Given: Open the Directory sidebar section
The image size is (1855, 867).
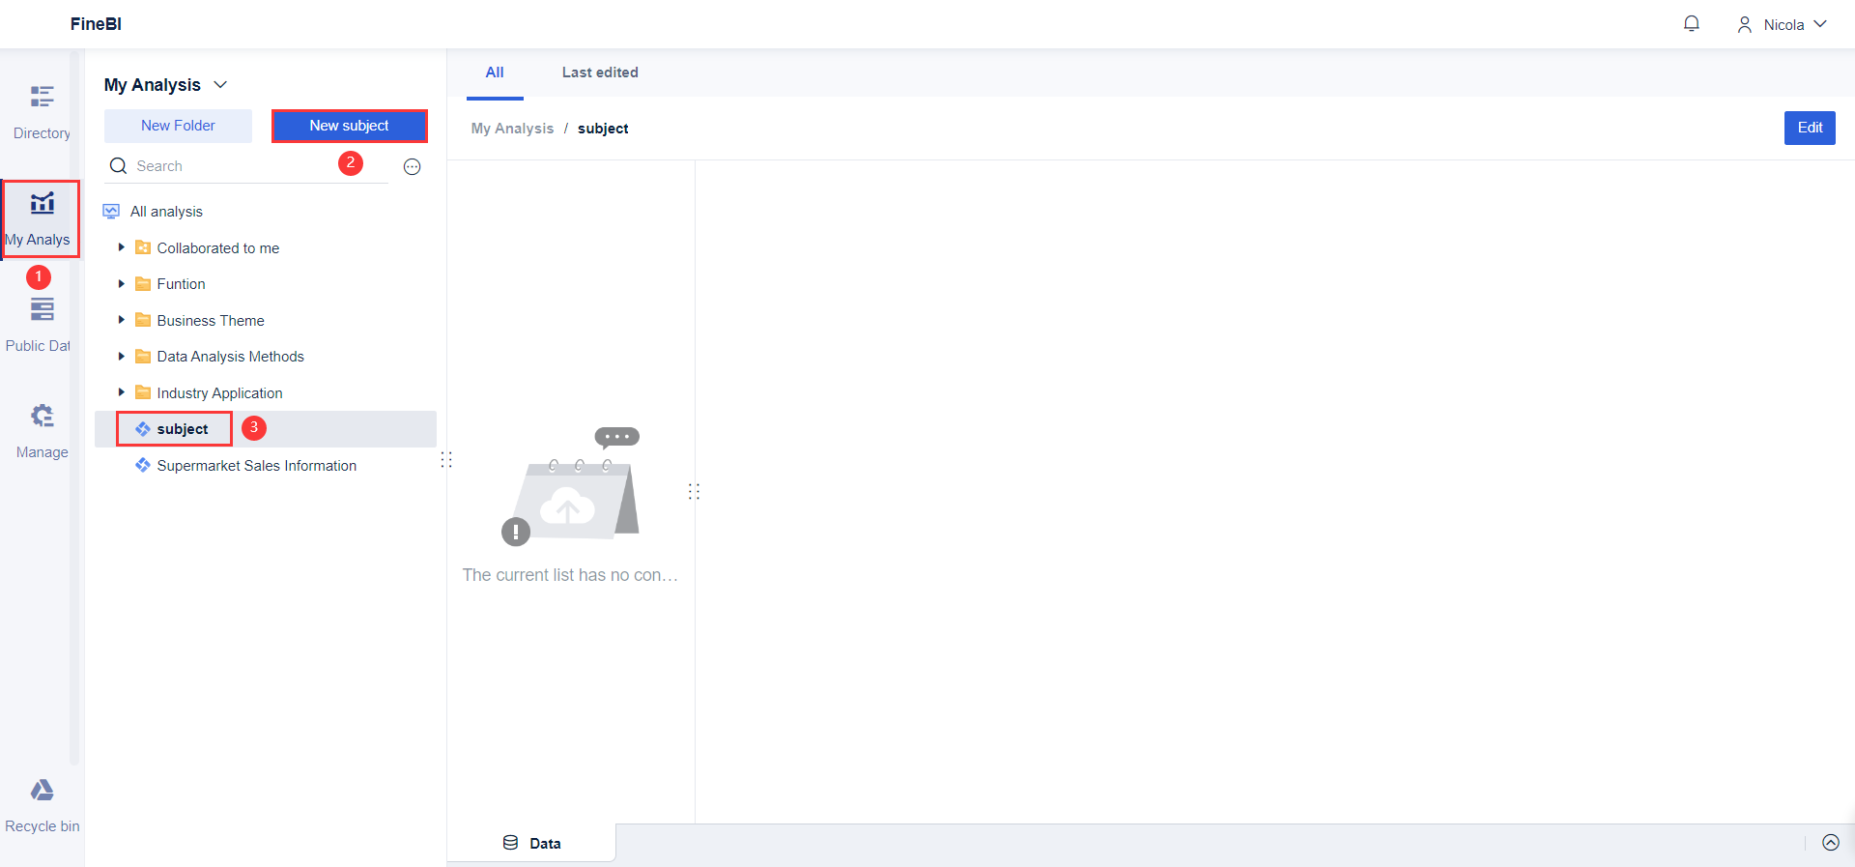Looking at the screenshot, I should pos(42,112).
